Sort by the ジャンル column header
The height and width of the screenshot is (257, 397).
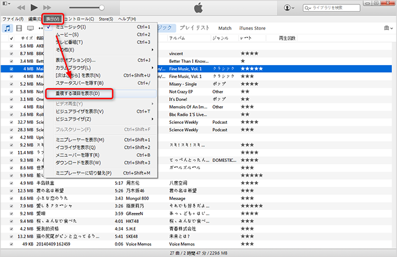click(224, 38)
